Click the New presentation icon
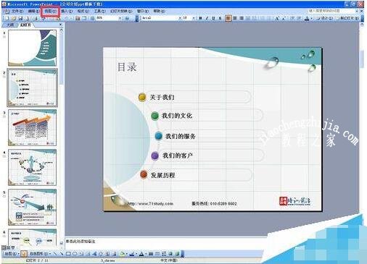This screenshot has height=264, width=367. (x=7, y=18)
